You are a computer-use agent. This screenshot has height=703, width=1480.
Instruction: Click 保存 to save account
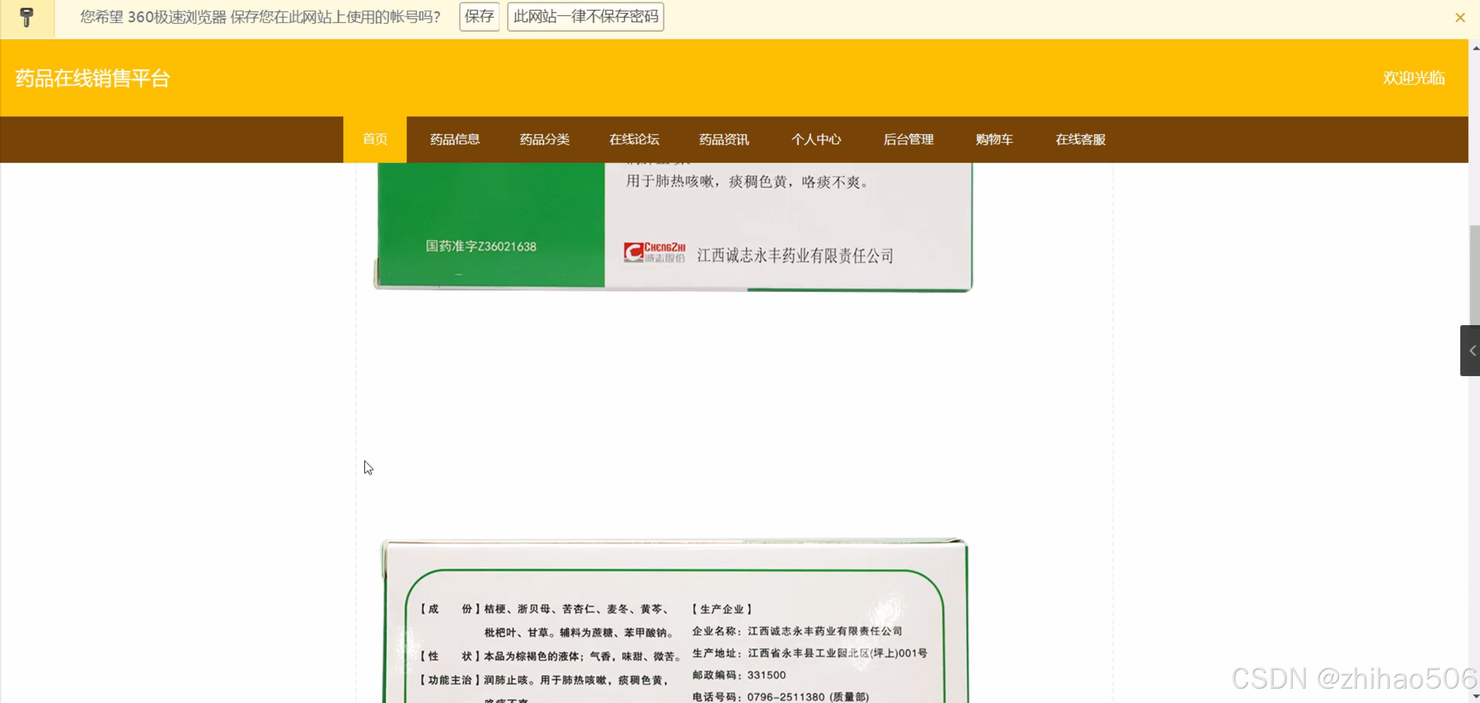[x=479, y=17]
